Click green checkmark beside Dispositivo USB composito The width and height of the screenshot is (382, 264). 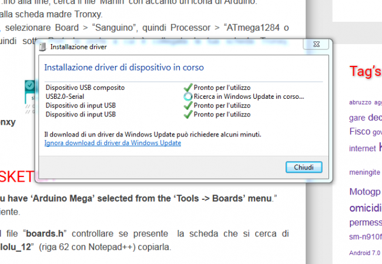click(187, 88)
